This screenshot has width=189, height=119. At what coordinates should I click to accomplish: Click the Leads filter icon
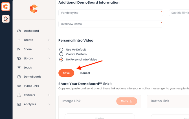(x=19, y=68)
